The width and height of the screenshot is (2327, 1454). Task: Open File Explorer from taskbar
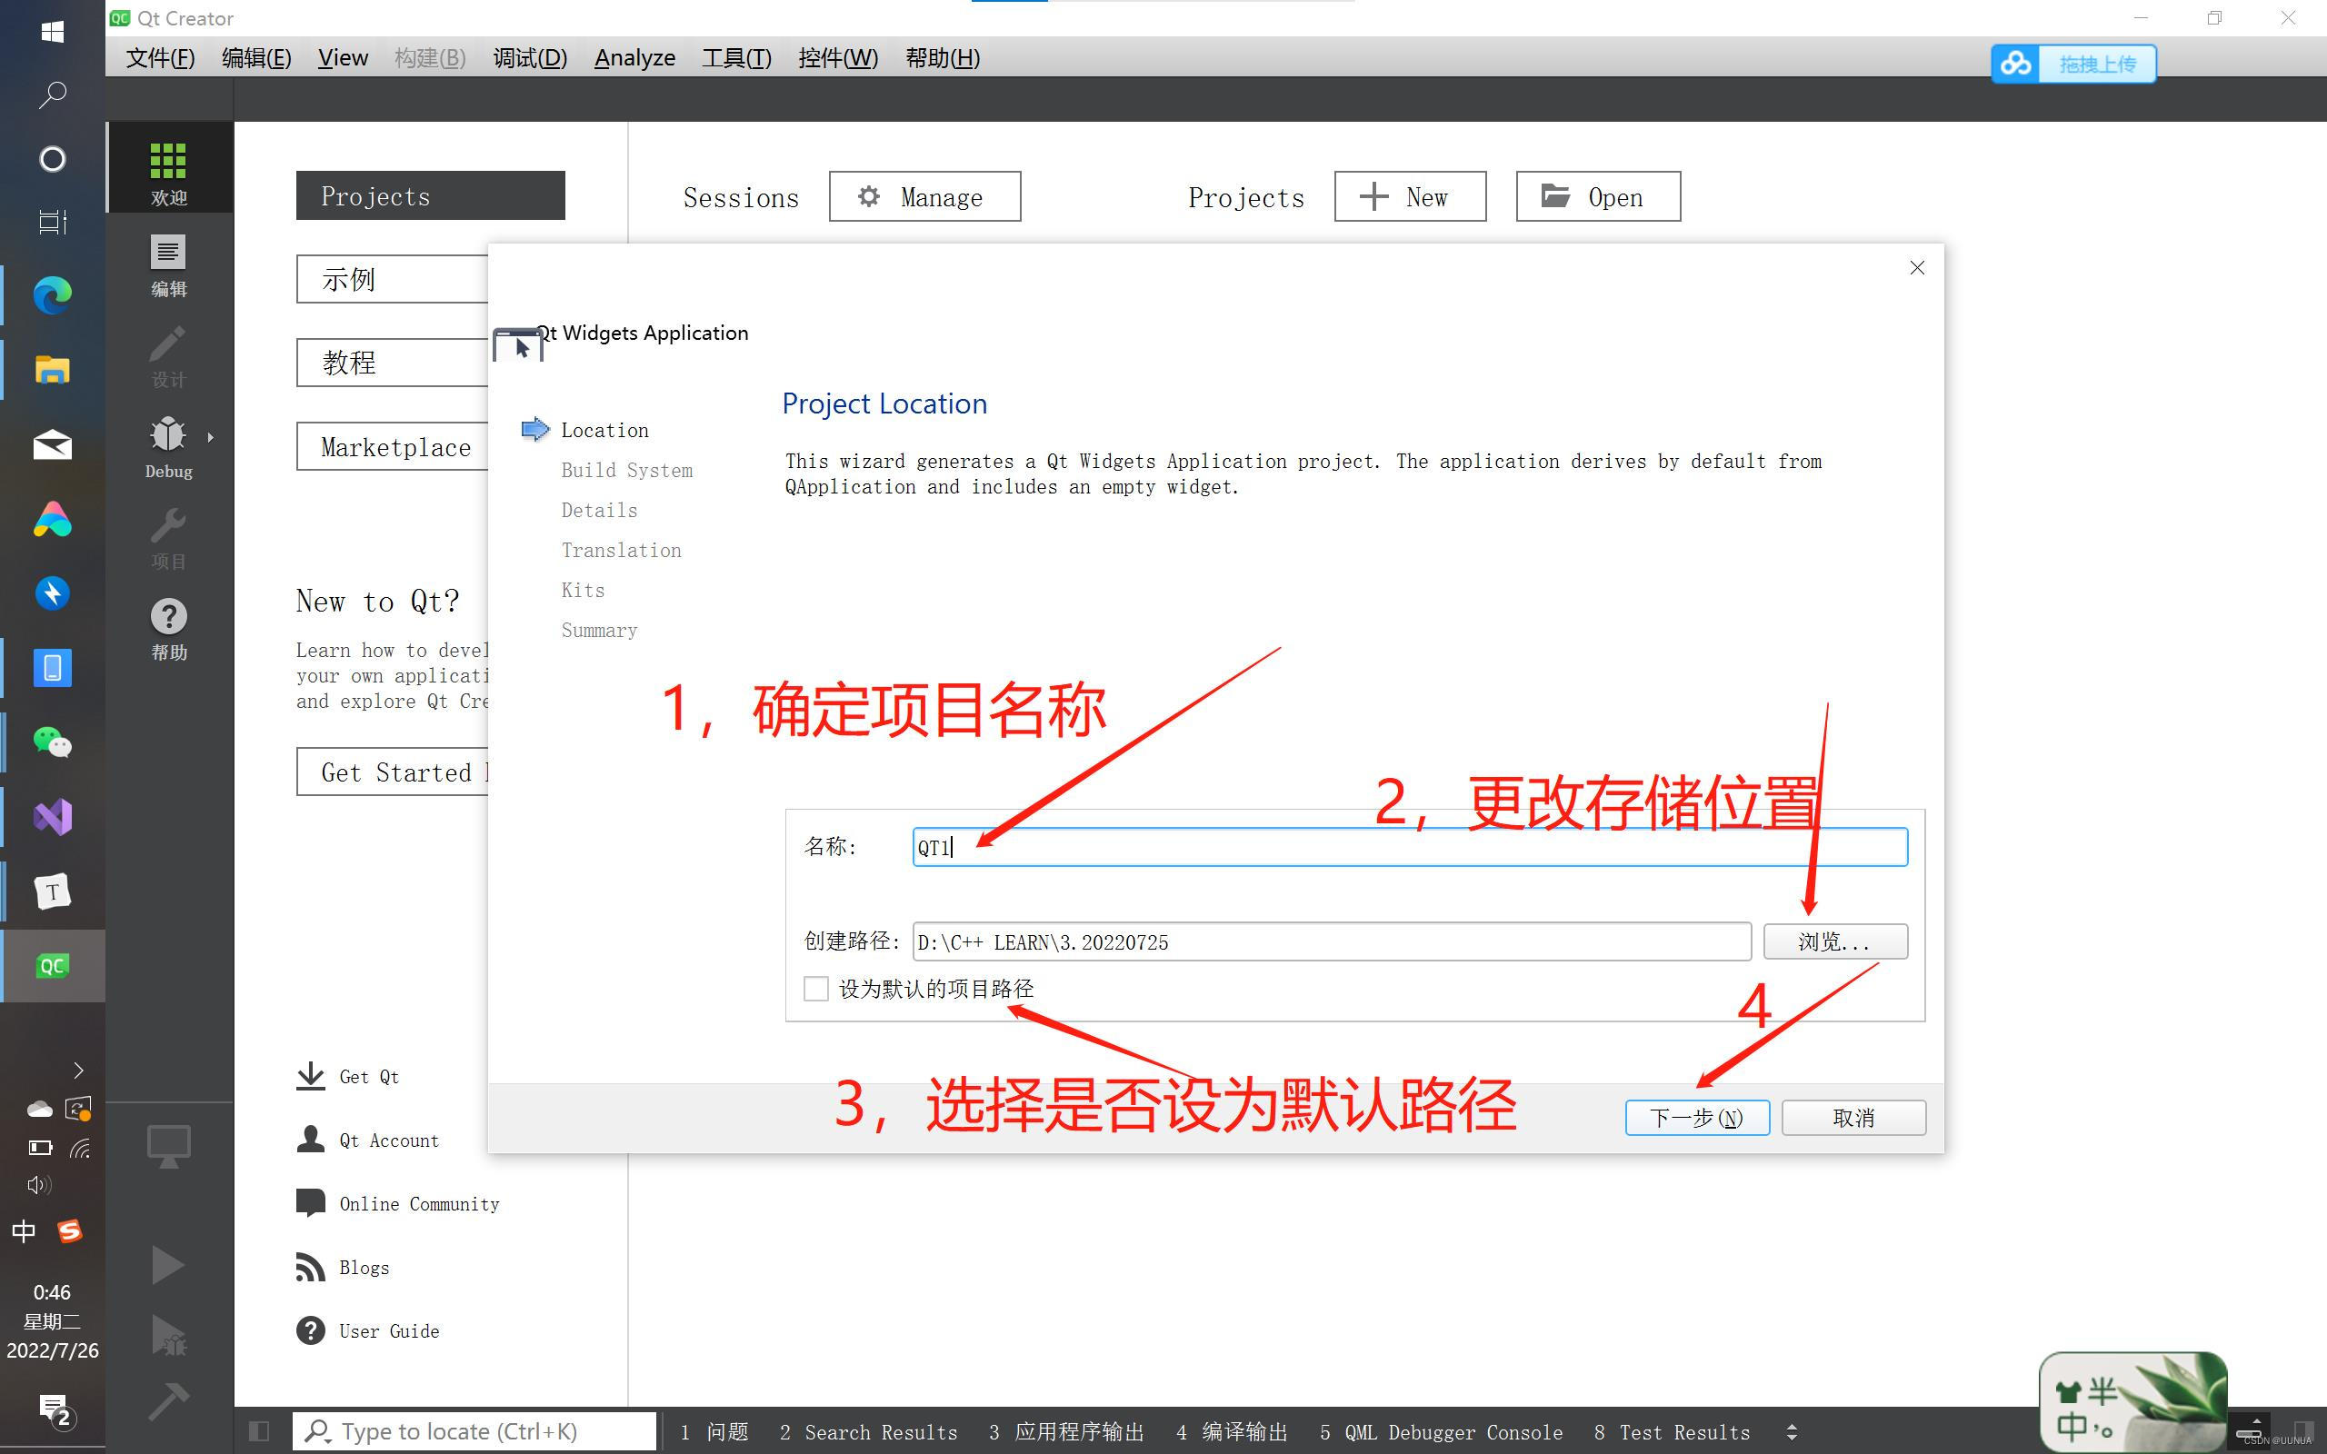coord(52,369)
